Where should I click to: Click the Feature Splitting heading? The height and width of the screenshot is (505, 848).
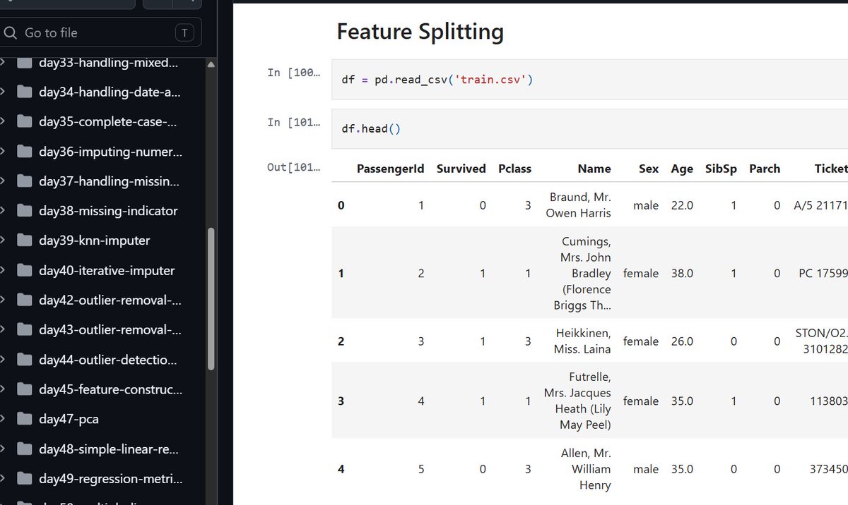tap(420, 32)
